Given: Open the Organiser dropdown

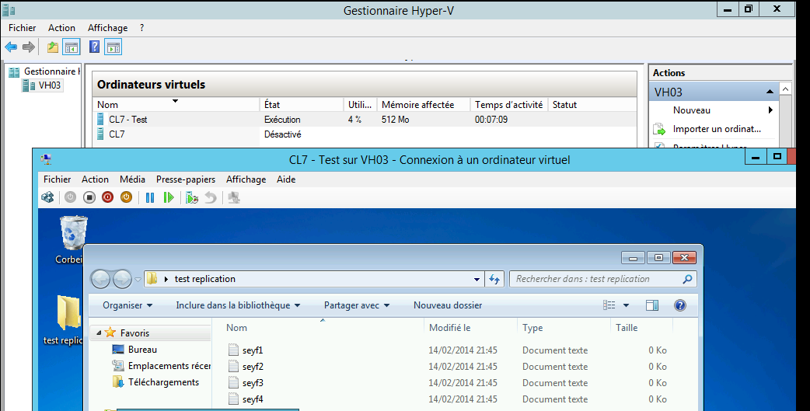Looking at the screenshot, I should [x=127, y=305].
